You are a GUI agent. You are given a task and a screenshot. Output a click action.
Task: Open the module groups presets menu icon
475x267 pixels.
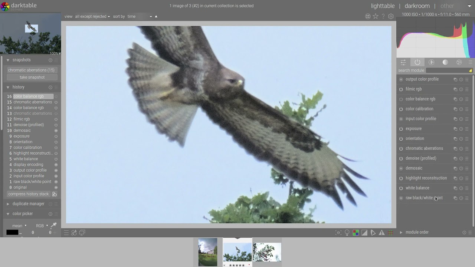(x=470, y=62)
